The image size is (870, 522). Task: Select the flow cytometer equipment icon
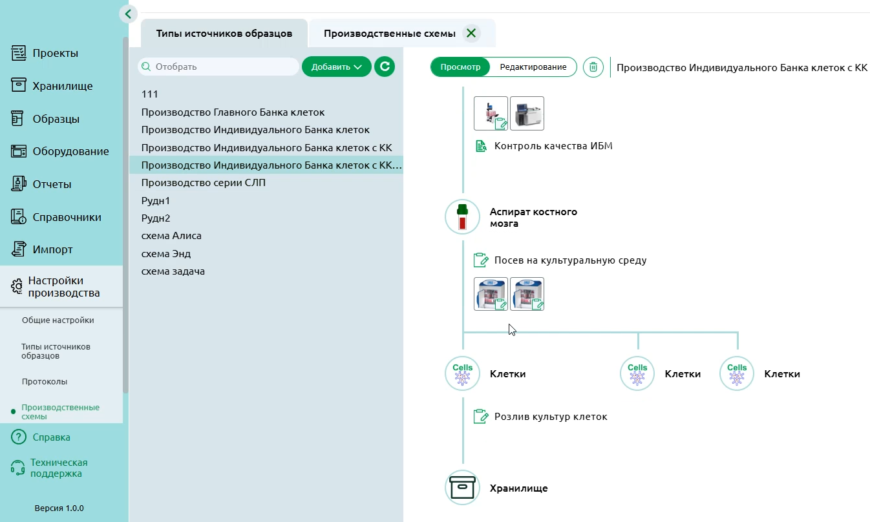coord(527,112)
